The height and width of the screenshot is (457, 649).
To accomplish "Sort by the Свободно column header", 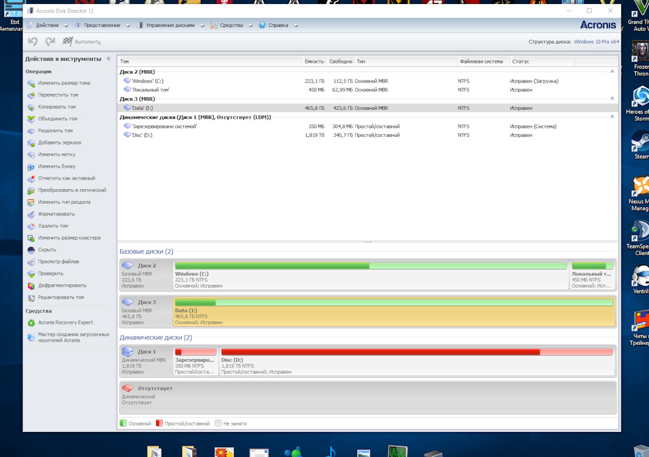I will click(341, 61).
